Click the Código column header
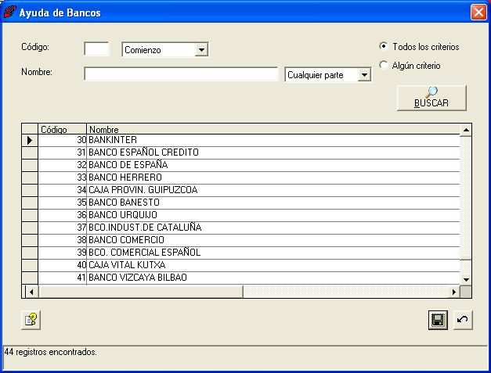 pos(63,129)
